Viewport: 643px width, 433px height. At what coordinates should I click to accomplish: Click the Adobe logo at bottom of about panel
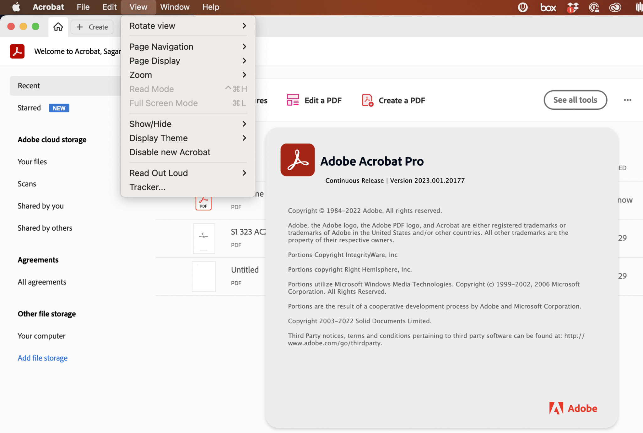tap(573, 408)
